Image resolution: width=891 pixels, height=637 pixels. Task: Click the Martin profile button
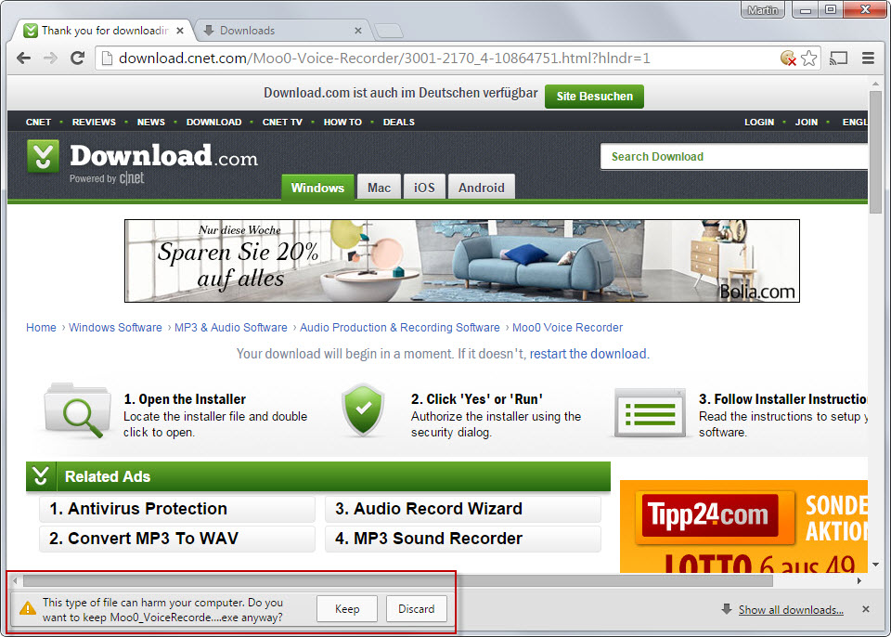763,9
